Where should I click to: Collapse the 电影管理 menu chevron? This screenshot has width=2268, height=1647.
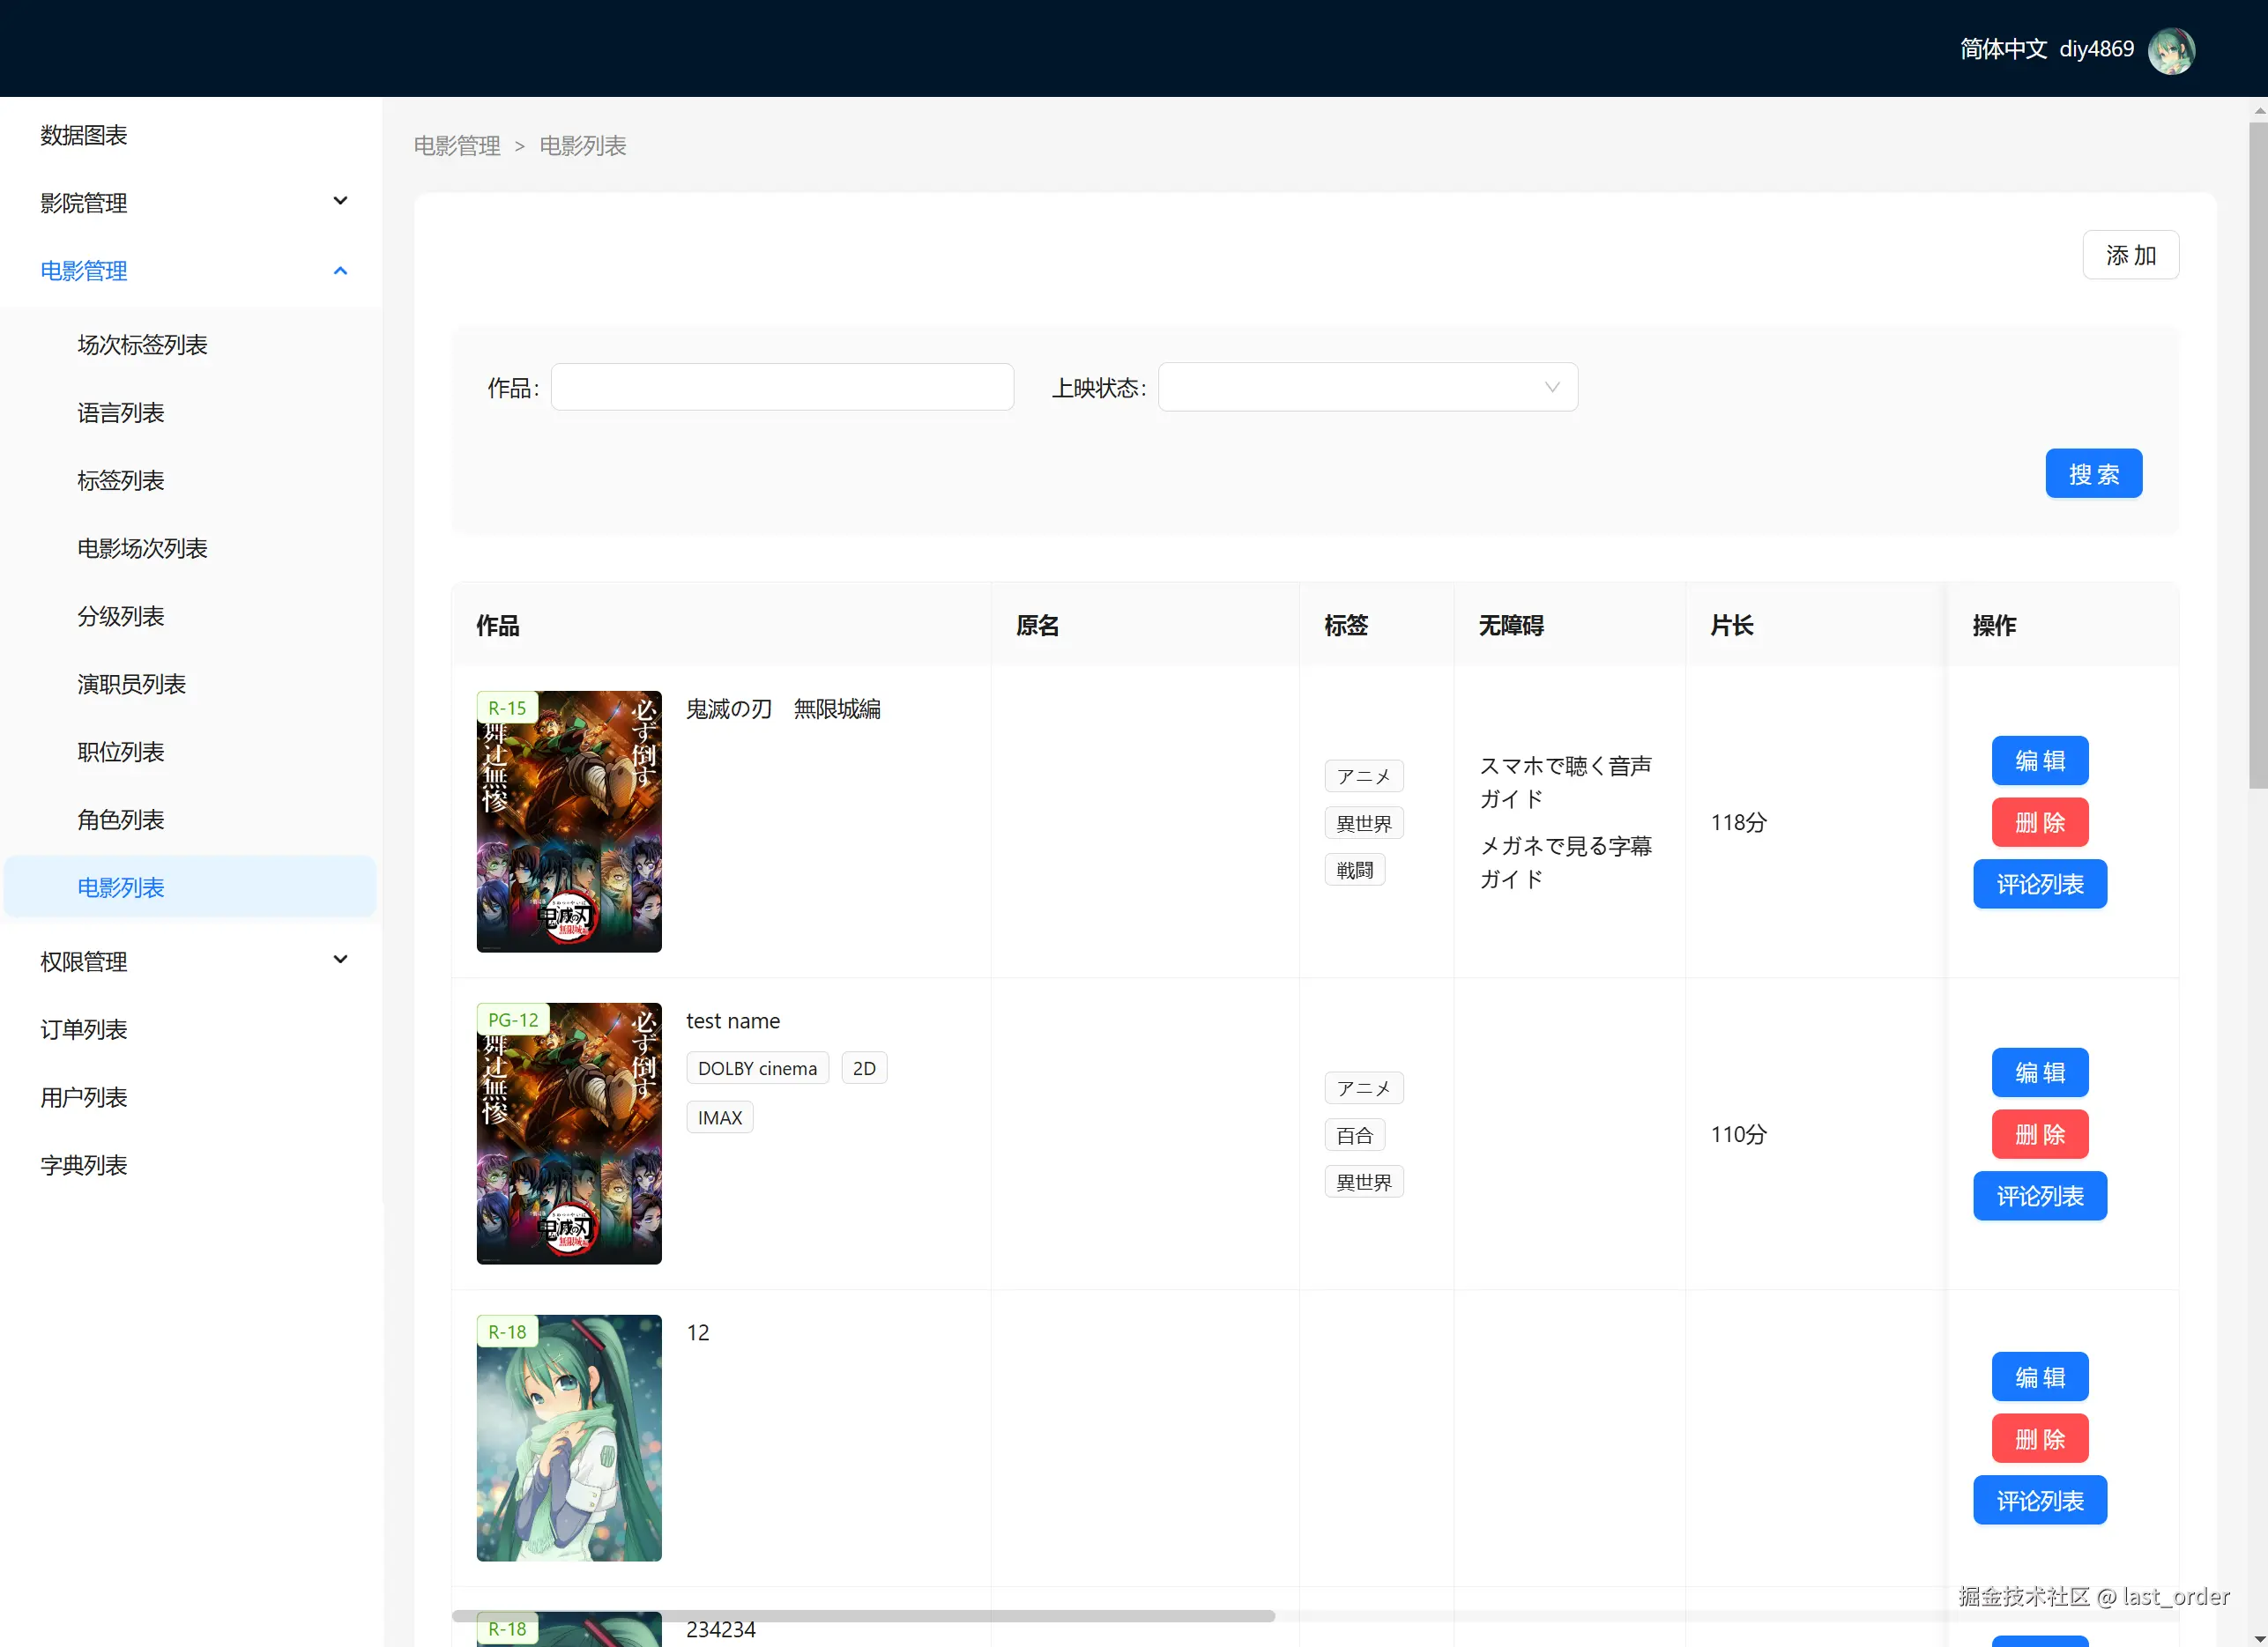[340, 270]
